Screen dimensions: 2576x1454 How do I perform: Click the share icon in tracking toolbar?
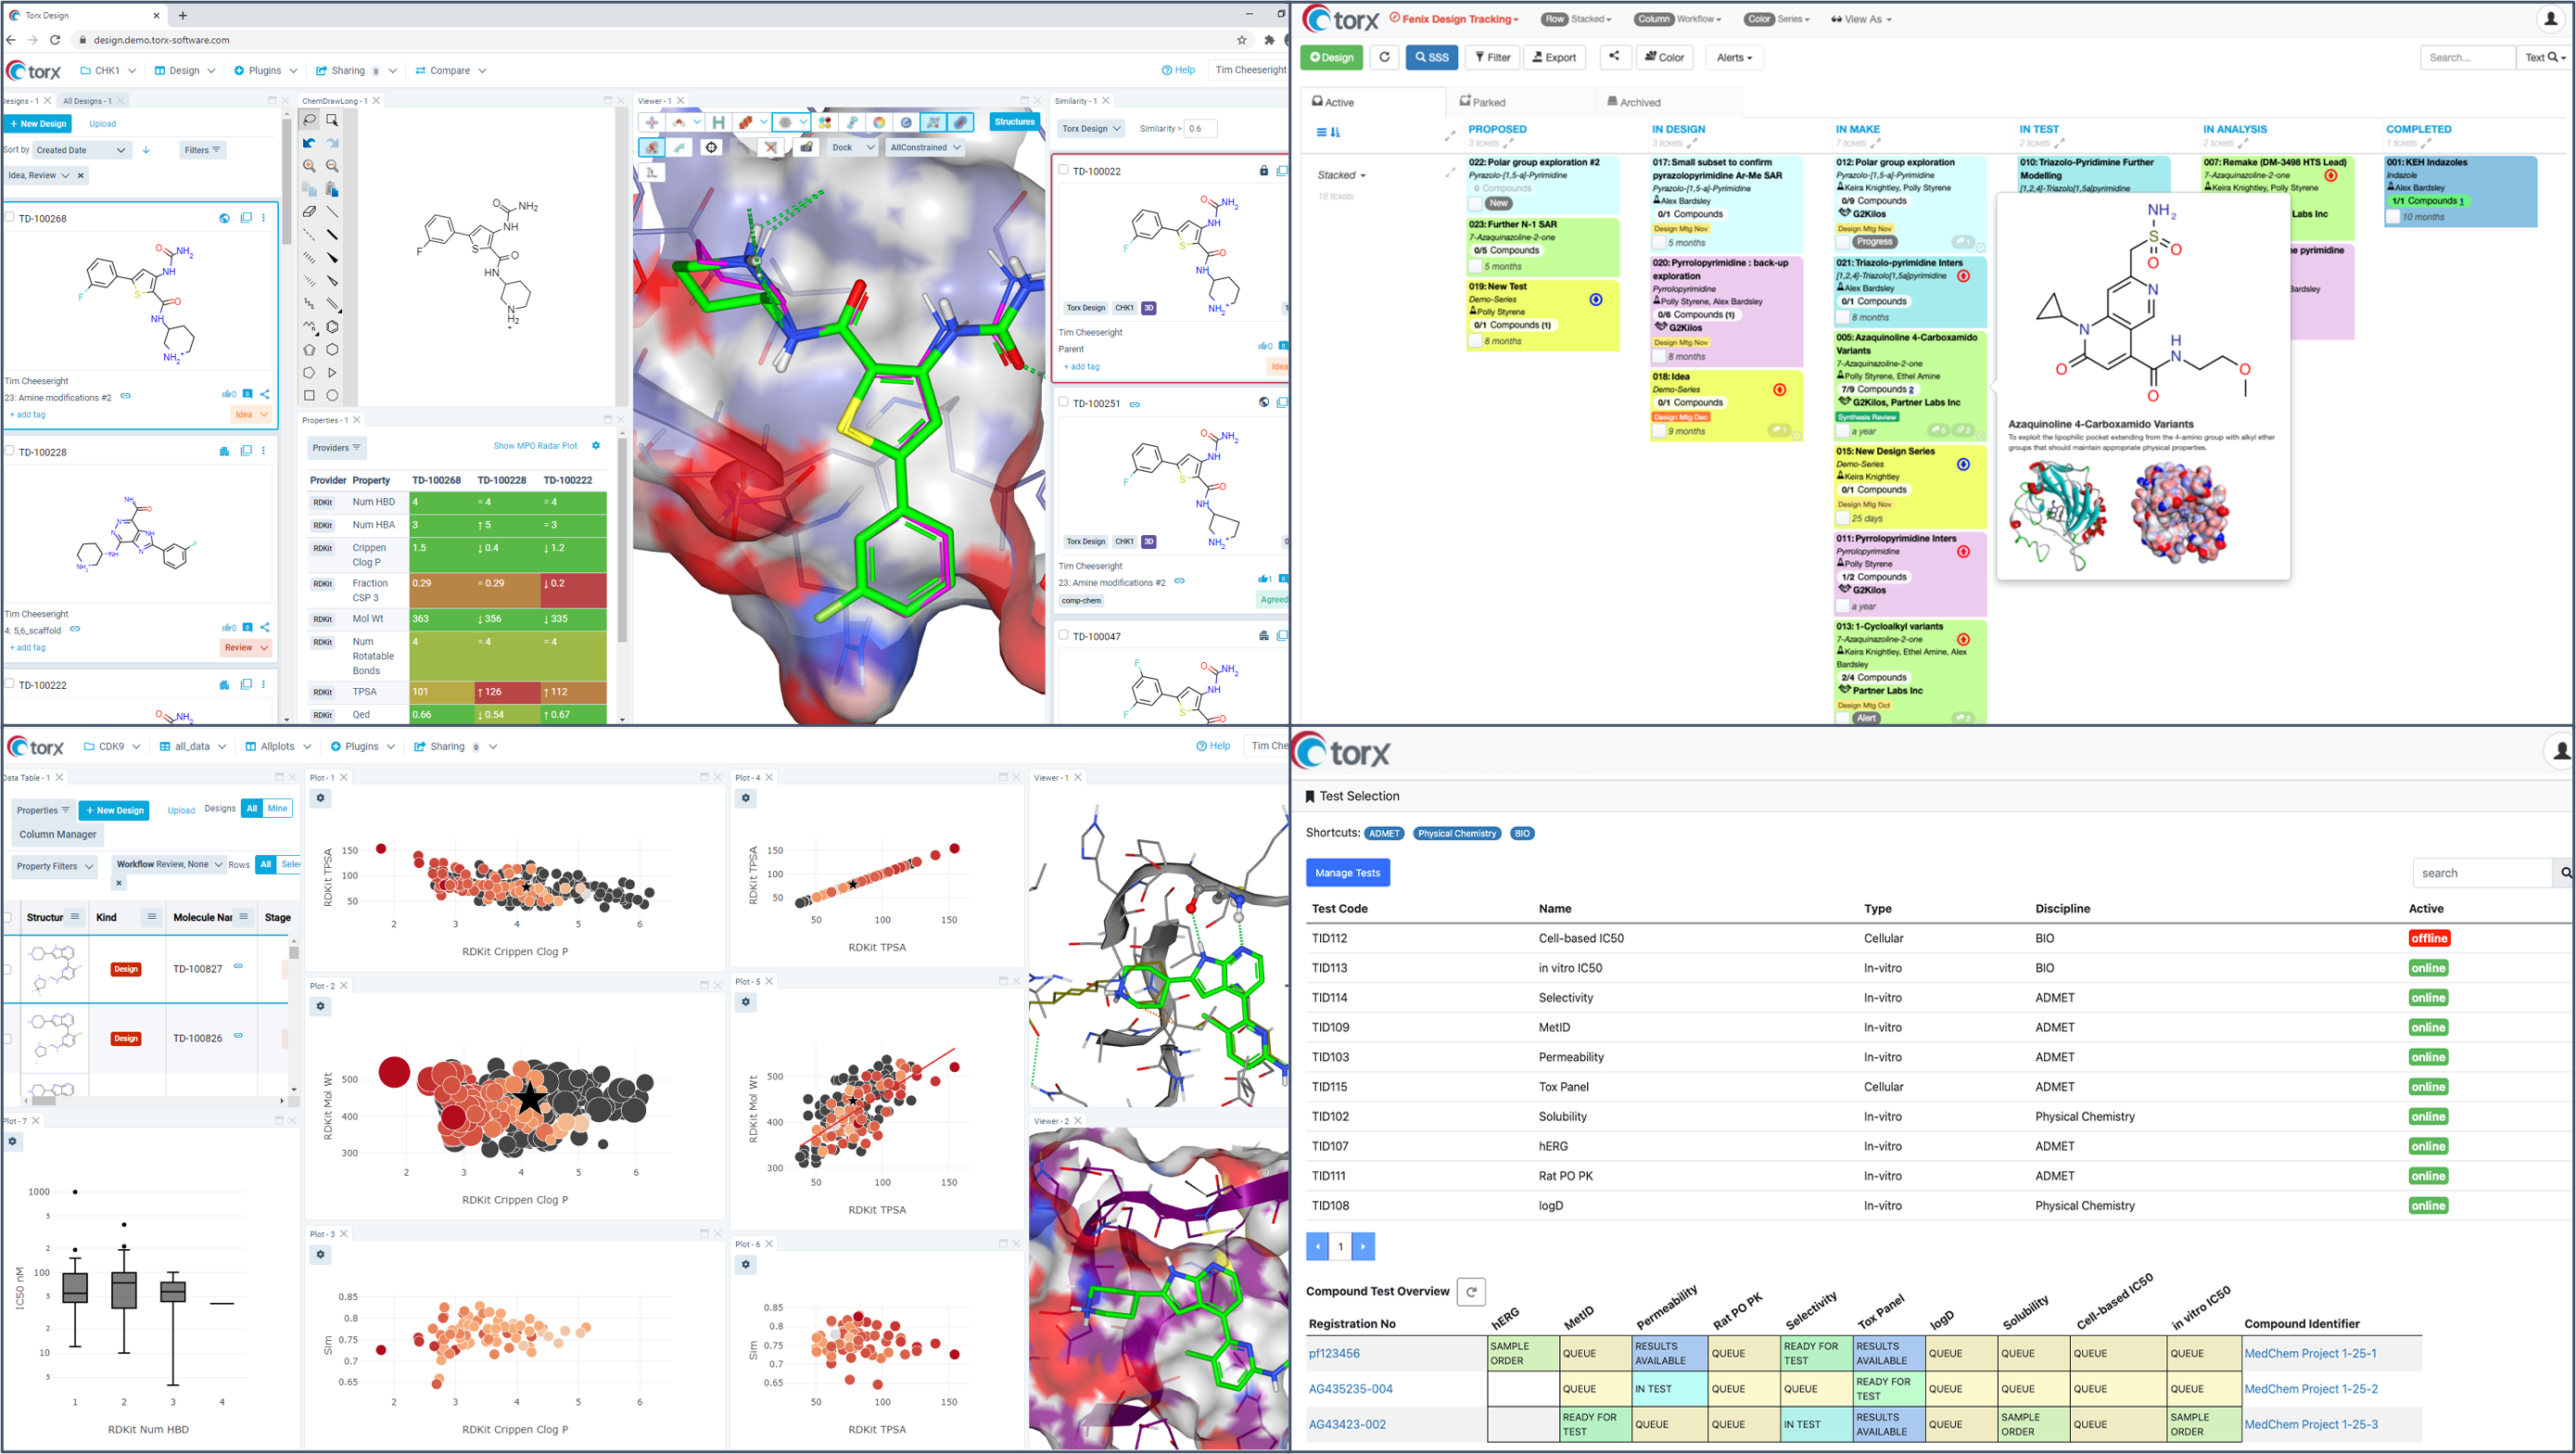(1615, 57)
